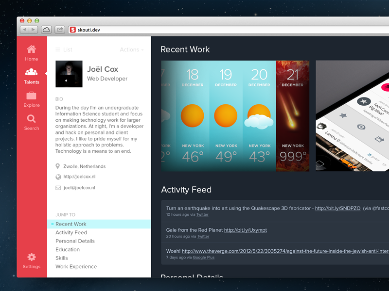Open the http://bit.ly/SNDPZO link

337,209
